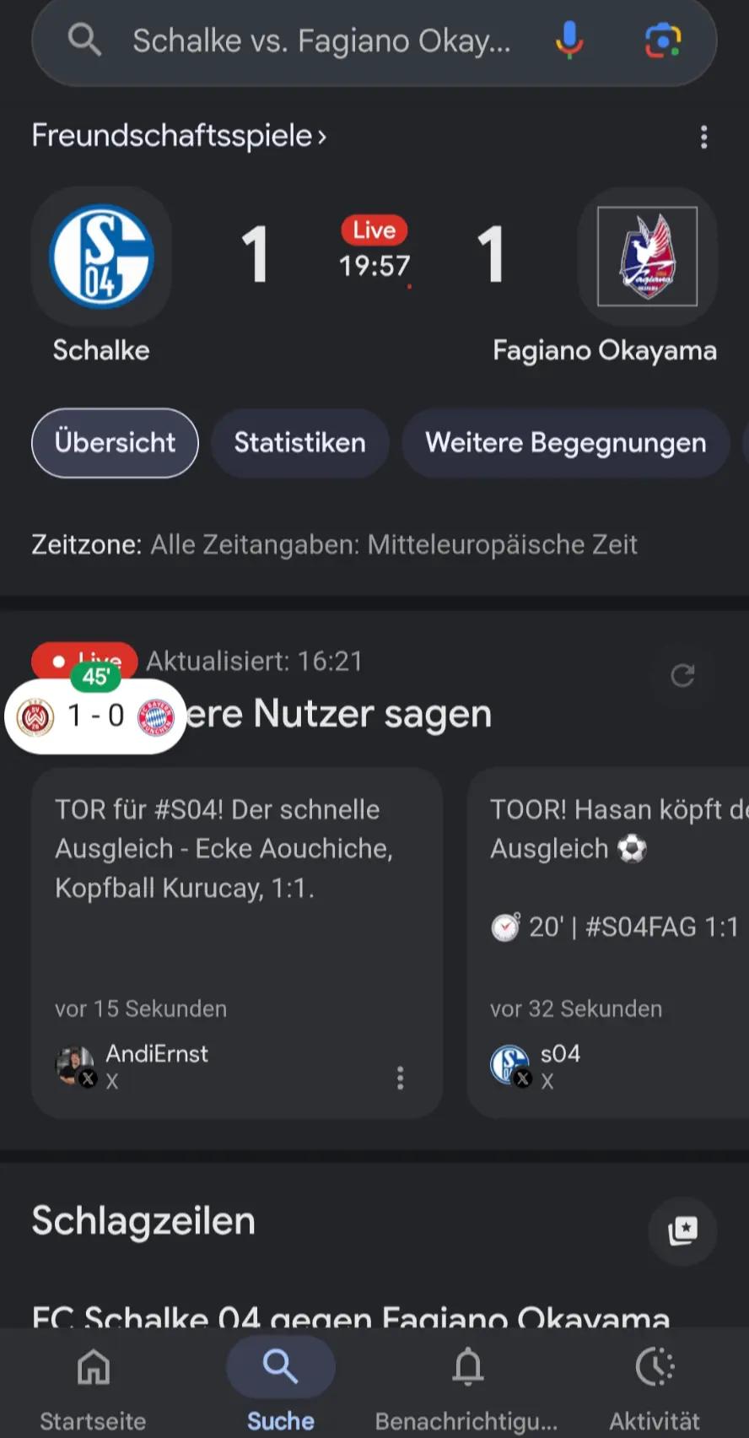This screenshot has height=1438, width=749.
Task: Tap the Schalke 04 club logo
Action: tap(101, 257)
